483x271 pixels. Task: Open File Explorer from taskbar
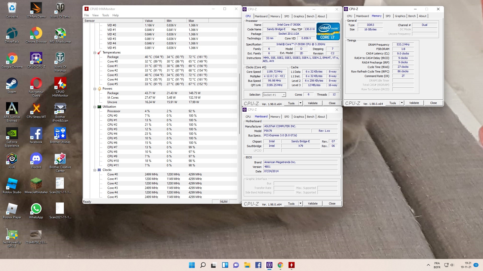point(247,265)
